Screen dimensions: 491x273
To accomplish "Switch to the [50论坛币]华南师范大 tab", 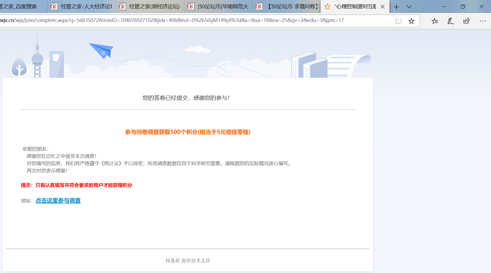I will point(218,6).
